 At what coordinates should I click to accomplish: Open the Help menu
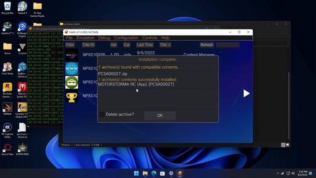165,38
